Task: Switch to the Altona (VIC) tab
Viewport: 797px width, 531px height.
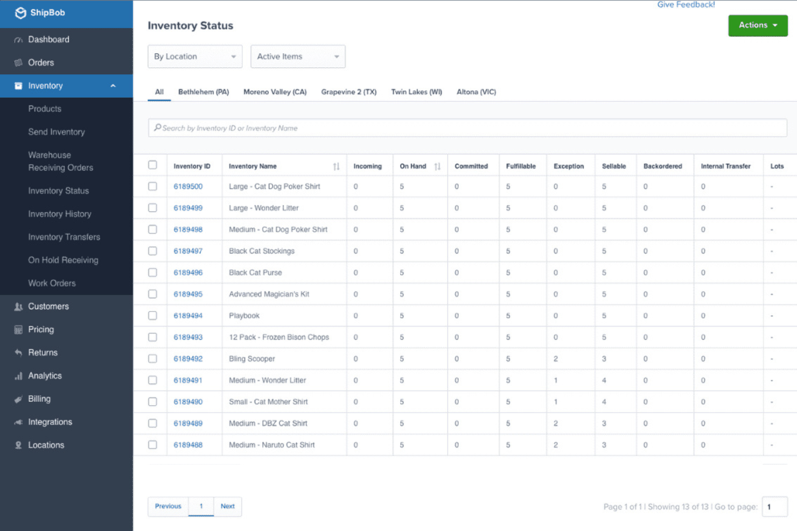Action: click(477, 92)
